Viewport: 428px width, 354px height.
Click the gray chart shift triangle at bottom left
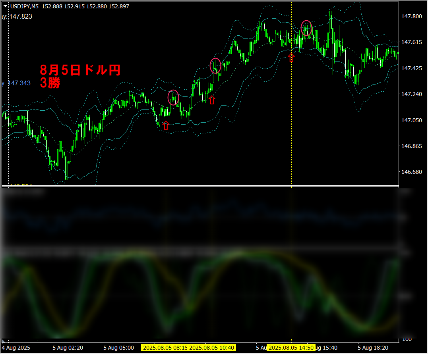(x=4, y=341)
